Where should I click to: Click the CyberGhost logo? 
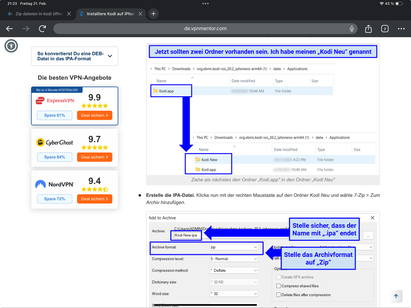click(55, 142)
